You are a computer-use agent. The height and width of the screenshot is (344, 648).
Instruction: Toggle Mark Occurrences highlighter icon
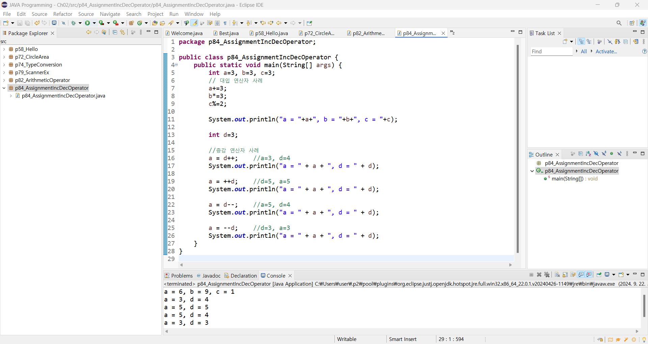coord(194,23)
